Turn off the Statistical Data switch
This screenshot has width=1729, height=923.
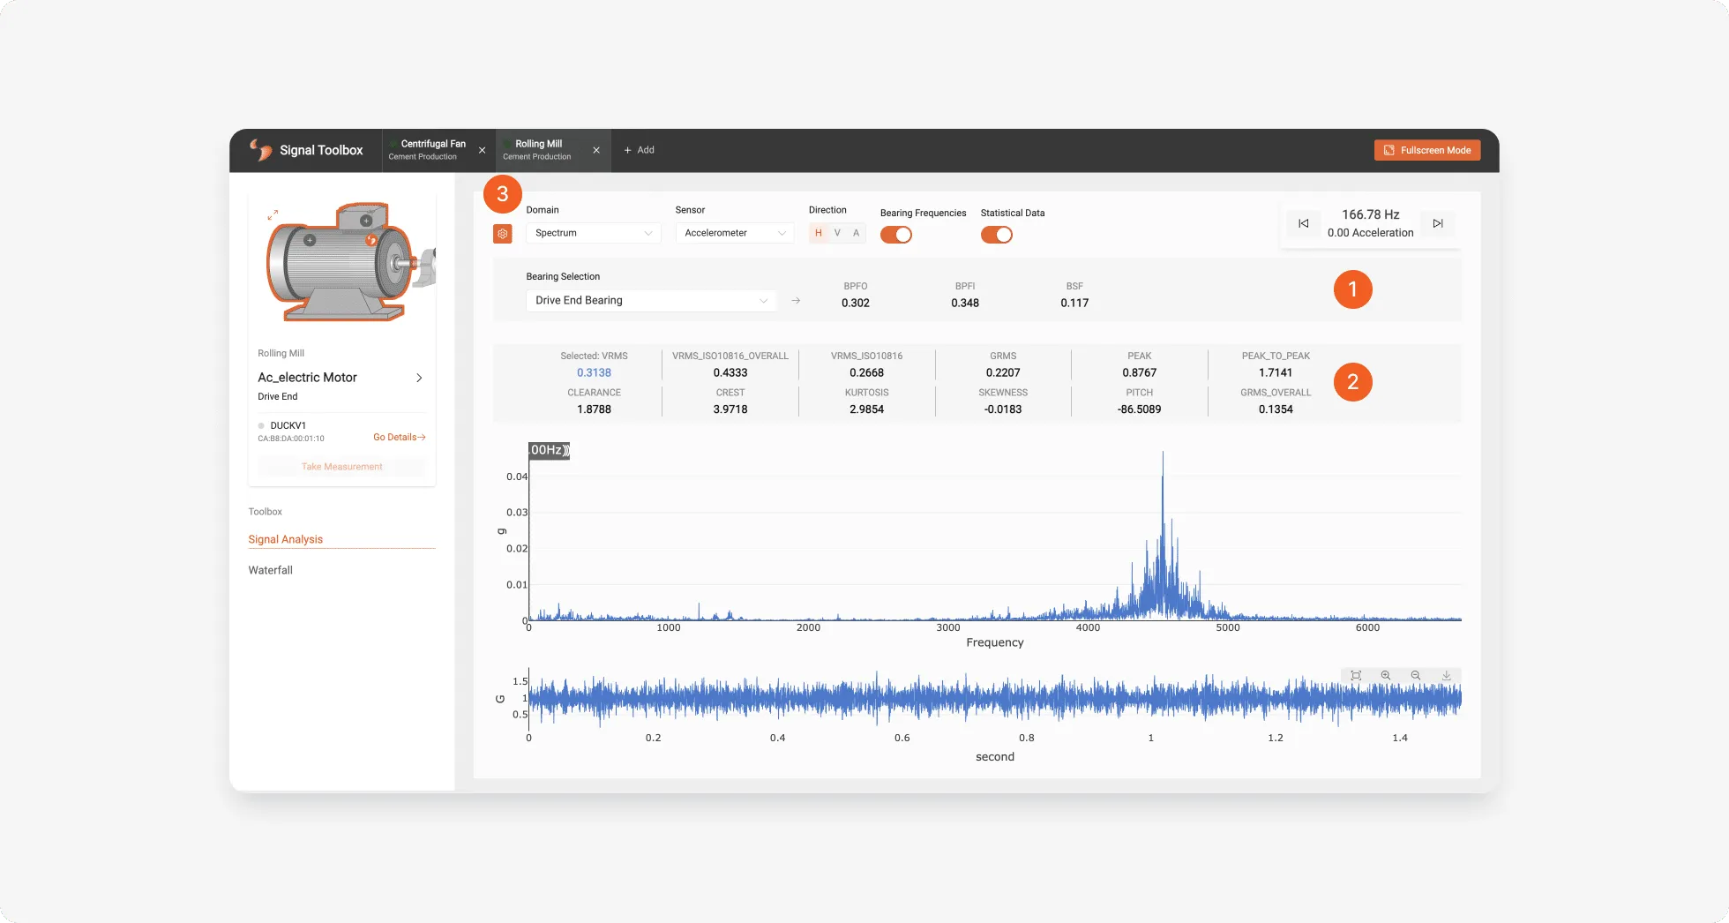(997, 235)
